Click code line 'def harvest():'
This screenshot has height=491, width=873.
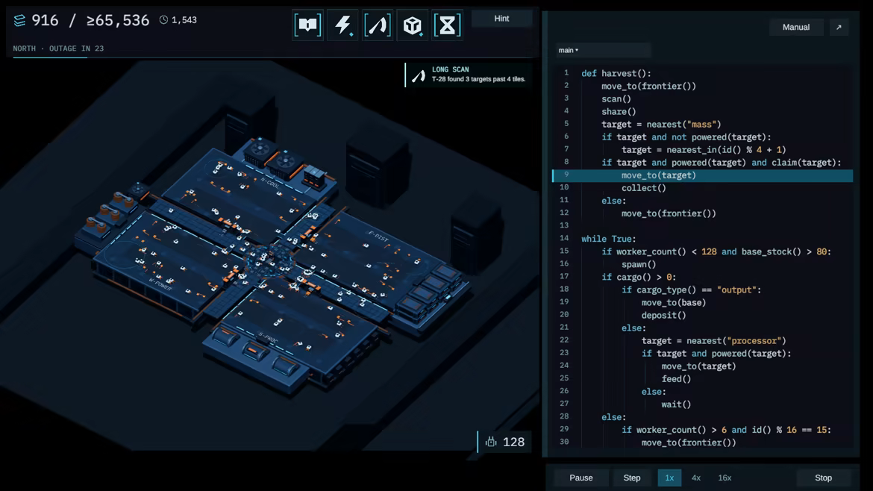tap(616, 73)
